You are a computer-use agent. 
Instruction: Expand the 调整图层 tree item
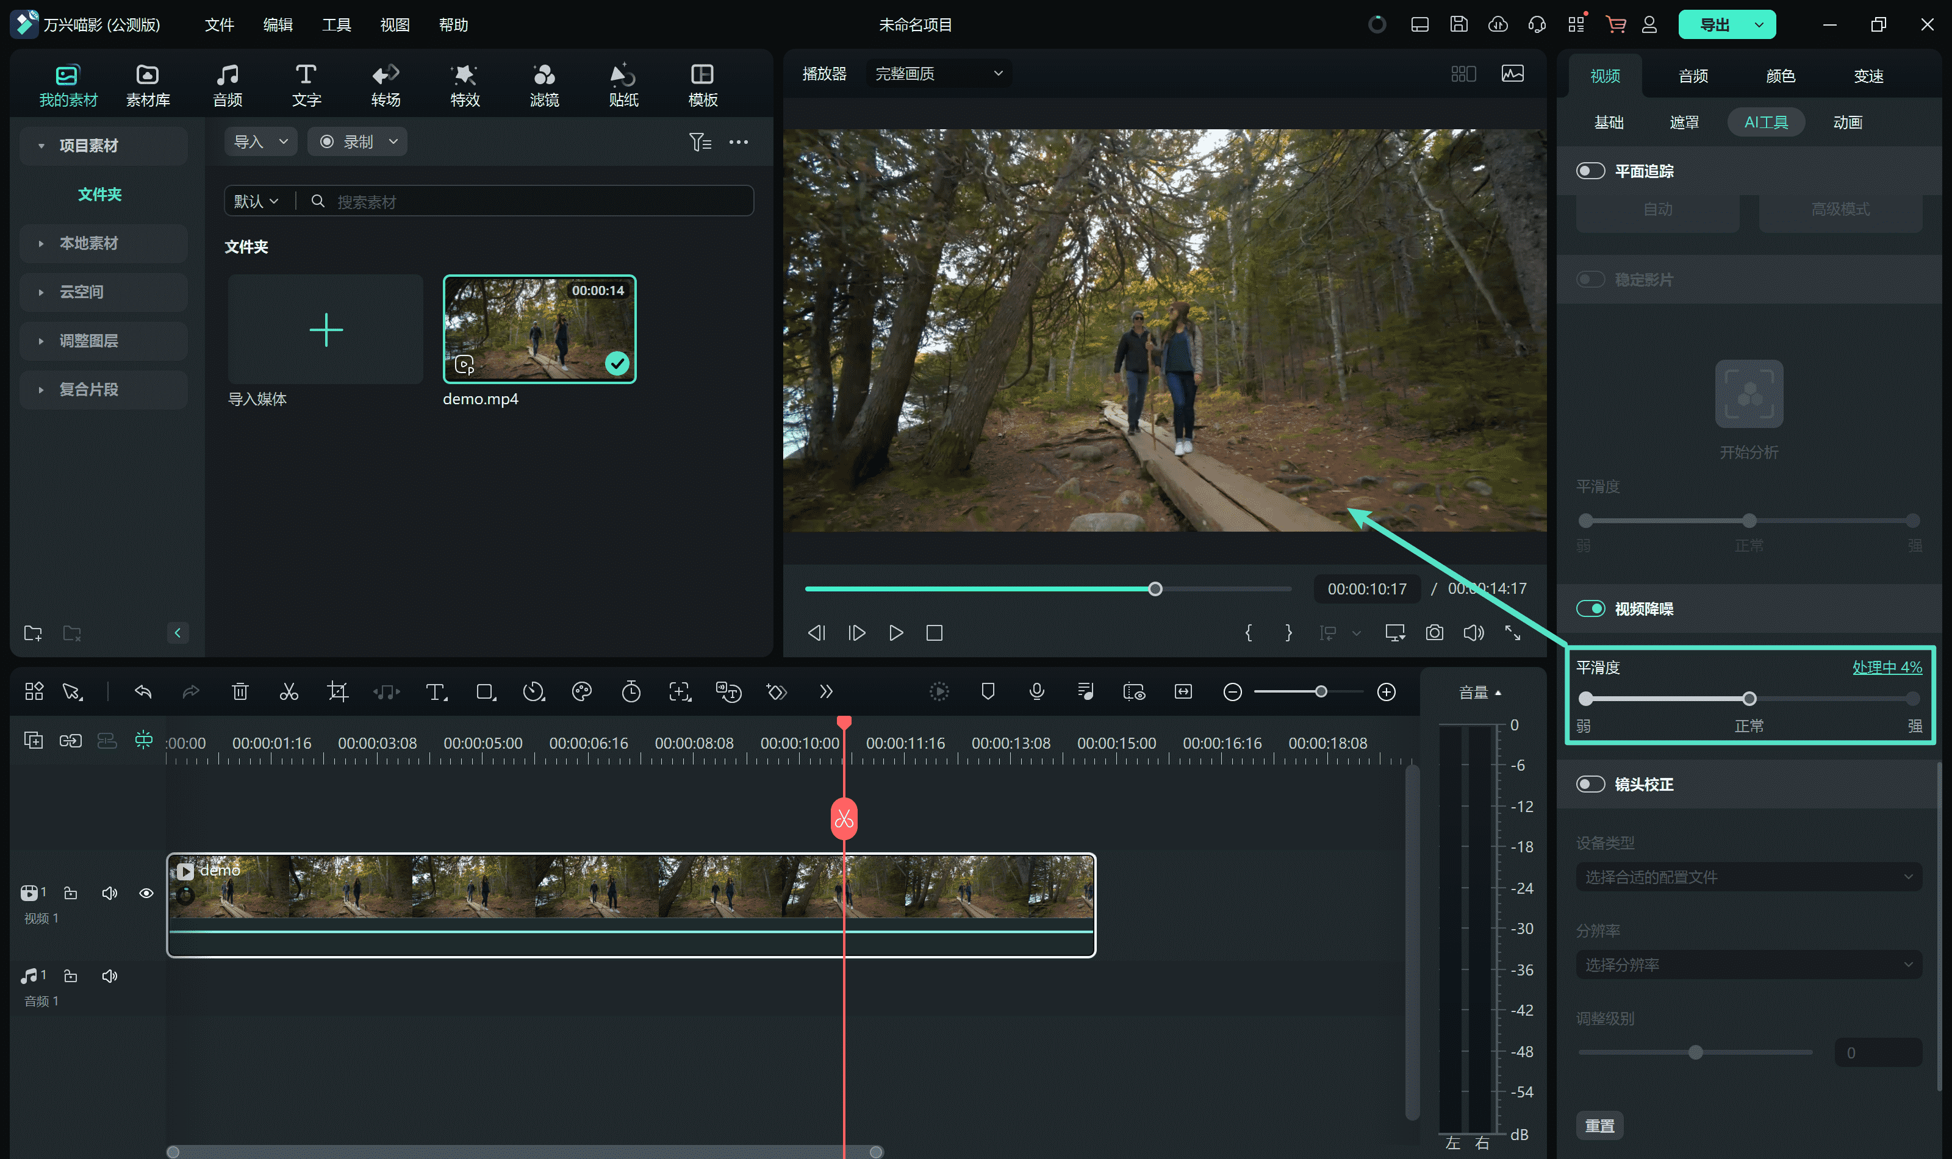tap(103, 341)
